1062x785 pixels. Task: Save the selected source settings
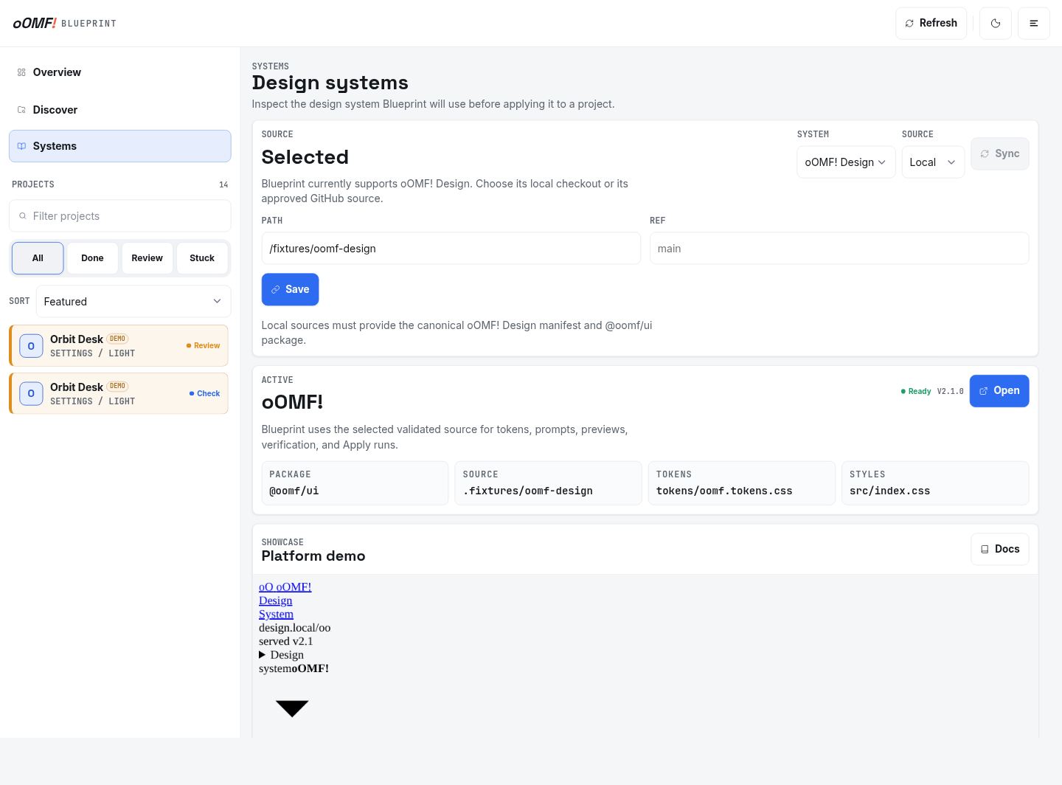[x=290, y=289]
